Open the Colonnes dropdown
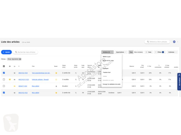 pos(172,52)
